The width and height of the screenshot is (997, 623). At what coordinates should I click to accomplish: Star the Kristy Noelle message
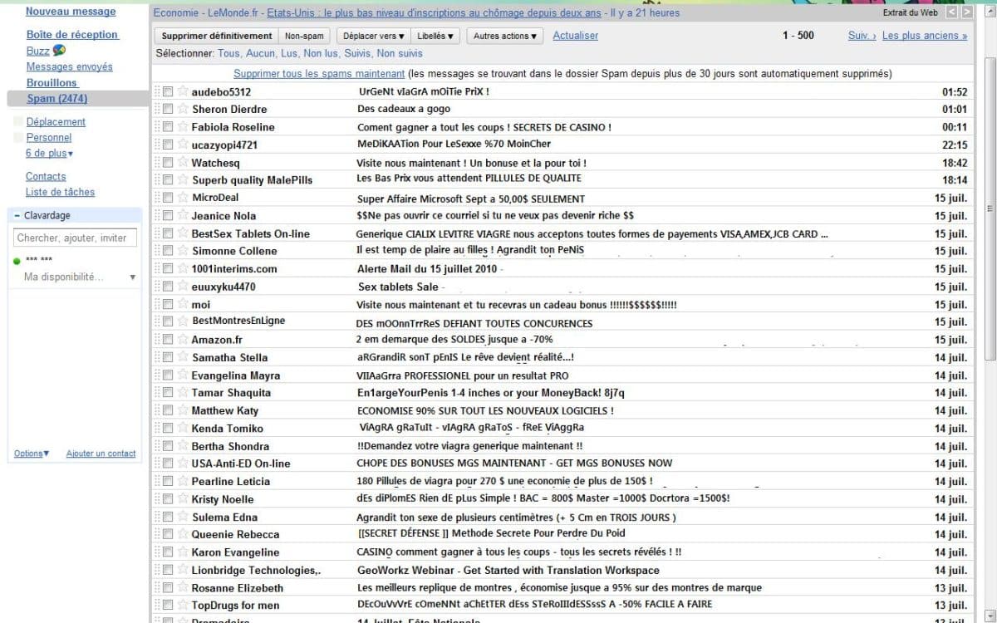click(x=183, y=498)
